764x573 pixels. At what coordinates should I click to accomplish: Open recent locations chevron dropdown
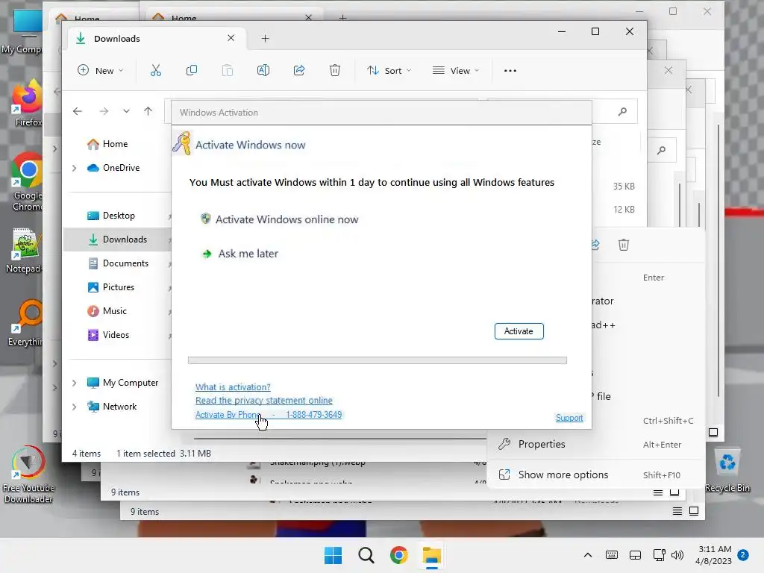click(126, 111)
